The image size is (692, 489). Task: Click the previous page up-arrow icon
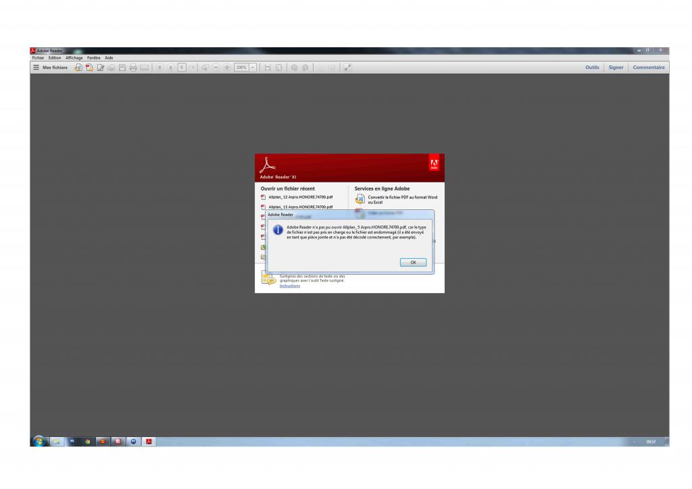click(159, 68)
